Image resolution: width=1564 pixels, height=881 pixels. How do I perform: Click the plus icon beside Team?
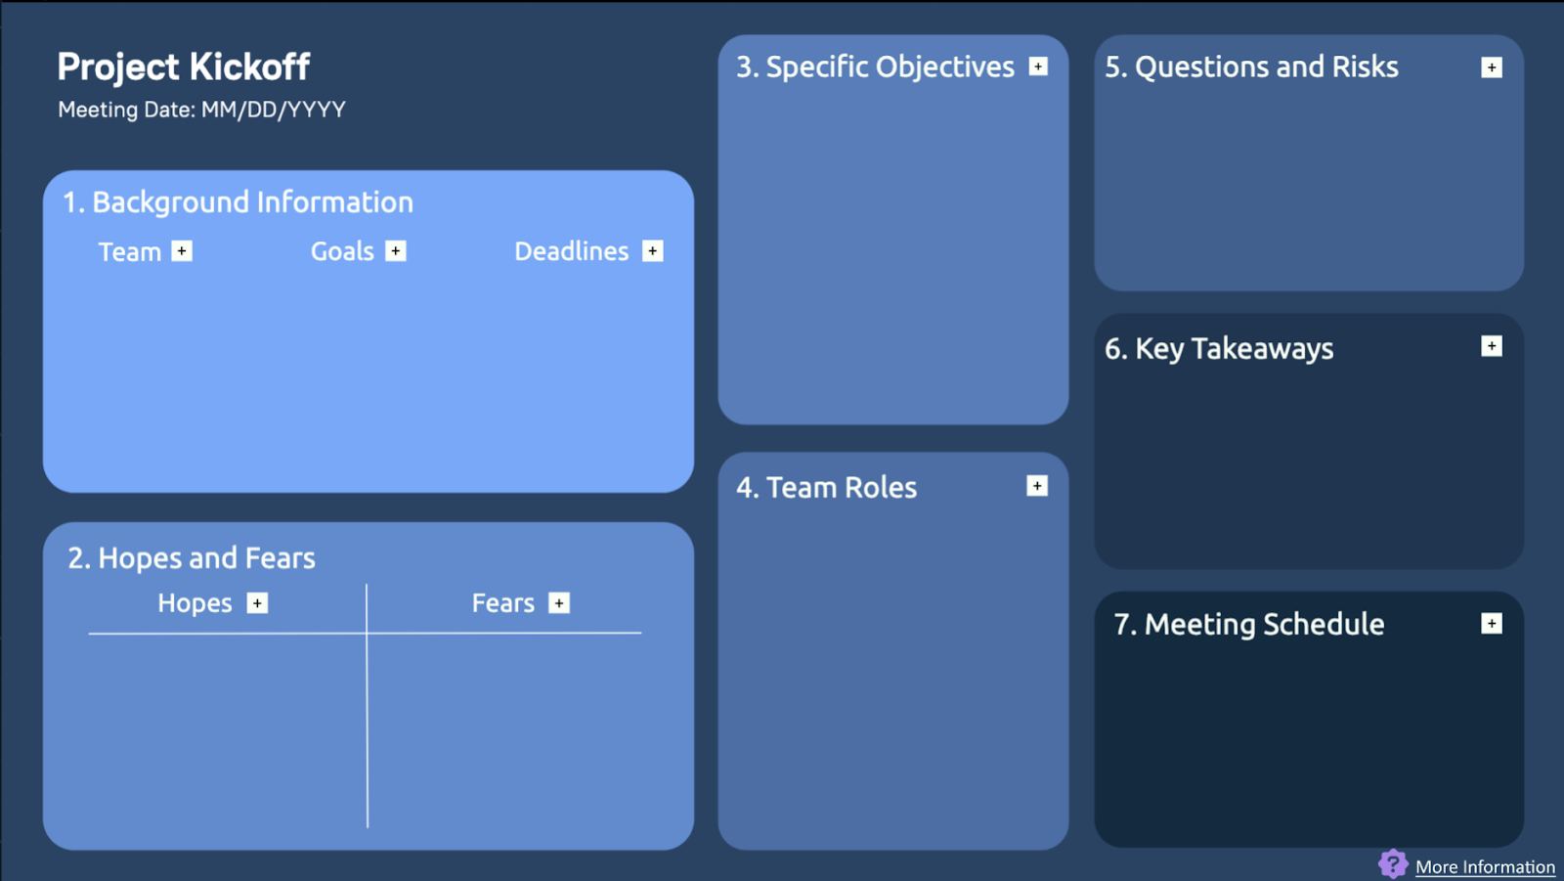coord(182,251)
